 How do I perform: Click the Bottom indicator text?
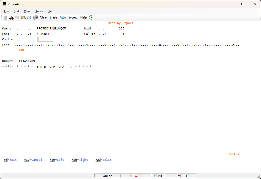click(x=234, y=154)
